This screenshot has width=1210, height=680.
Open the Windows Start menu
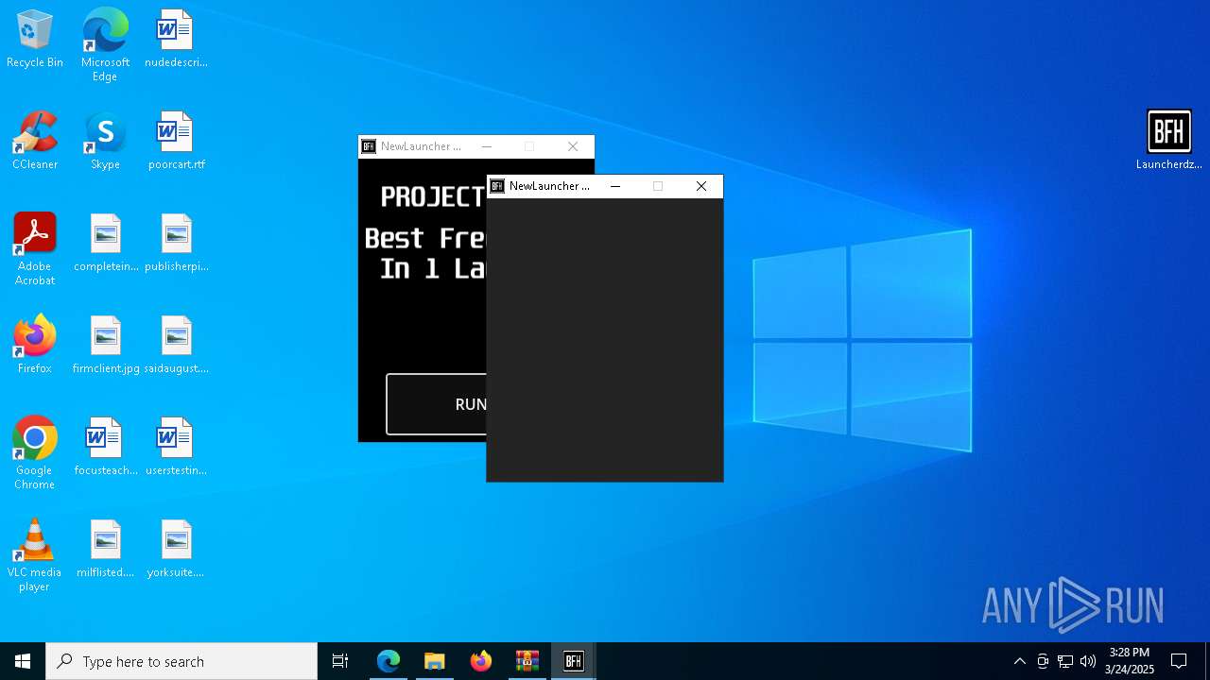click(x=23, y=661)
